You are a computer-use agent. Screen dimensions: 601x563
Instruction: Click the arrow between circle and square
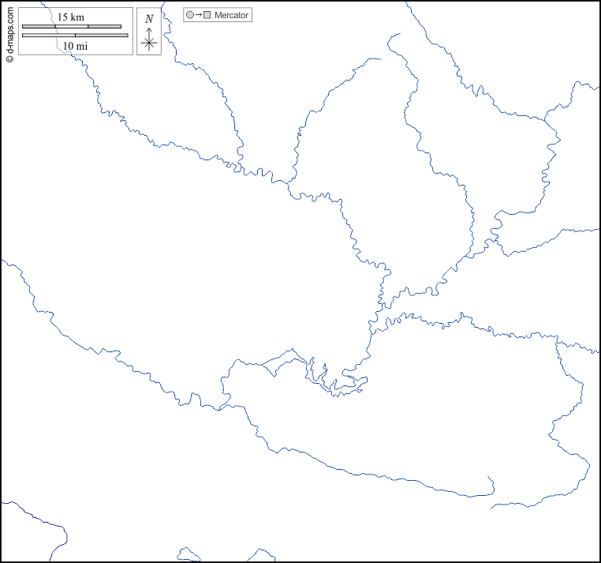point(199,15)
